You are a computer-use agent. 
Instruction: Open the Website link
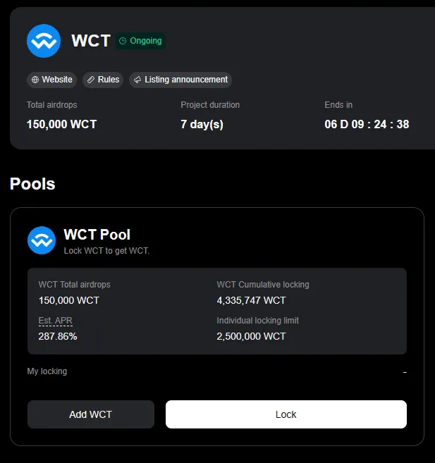[56, 80]
